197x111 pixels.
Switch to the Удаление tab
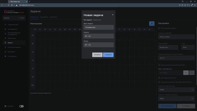[x=53, y=17]
